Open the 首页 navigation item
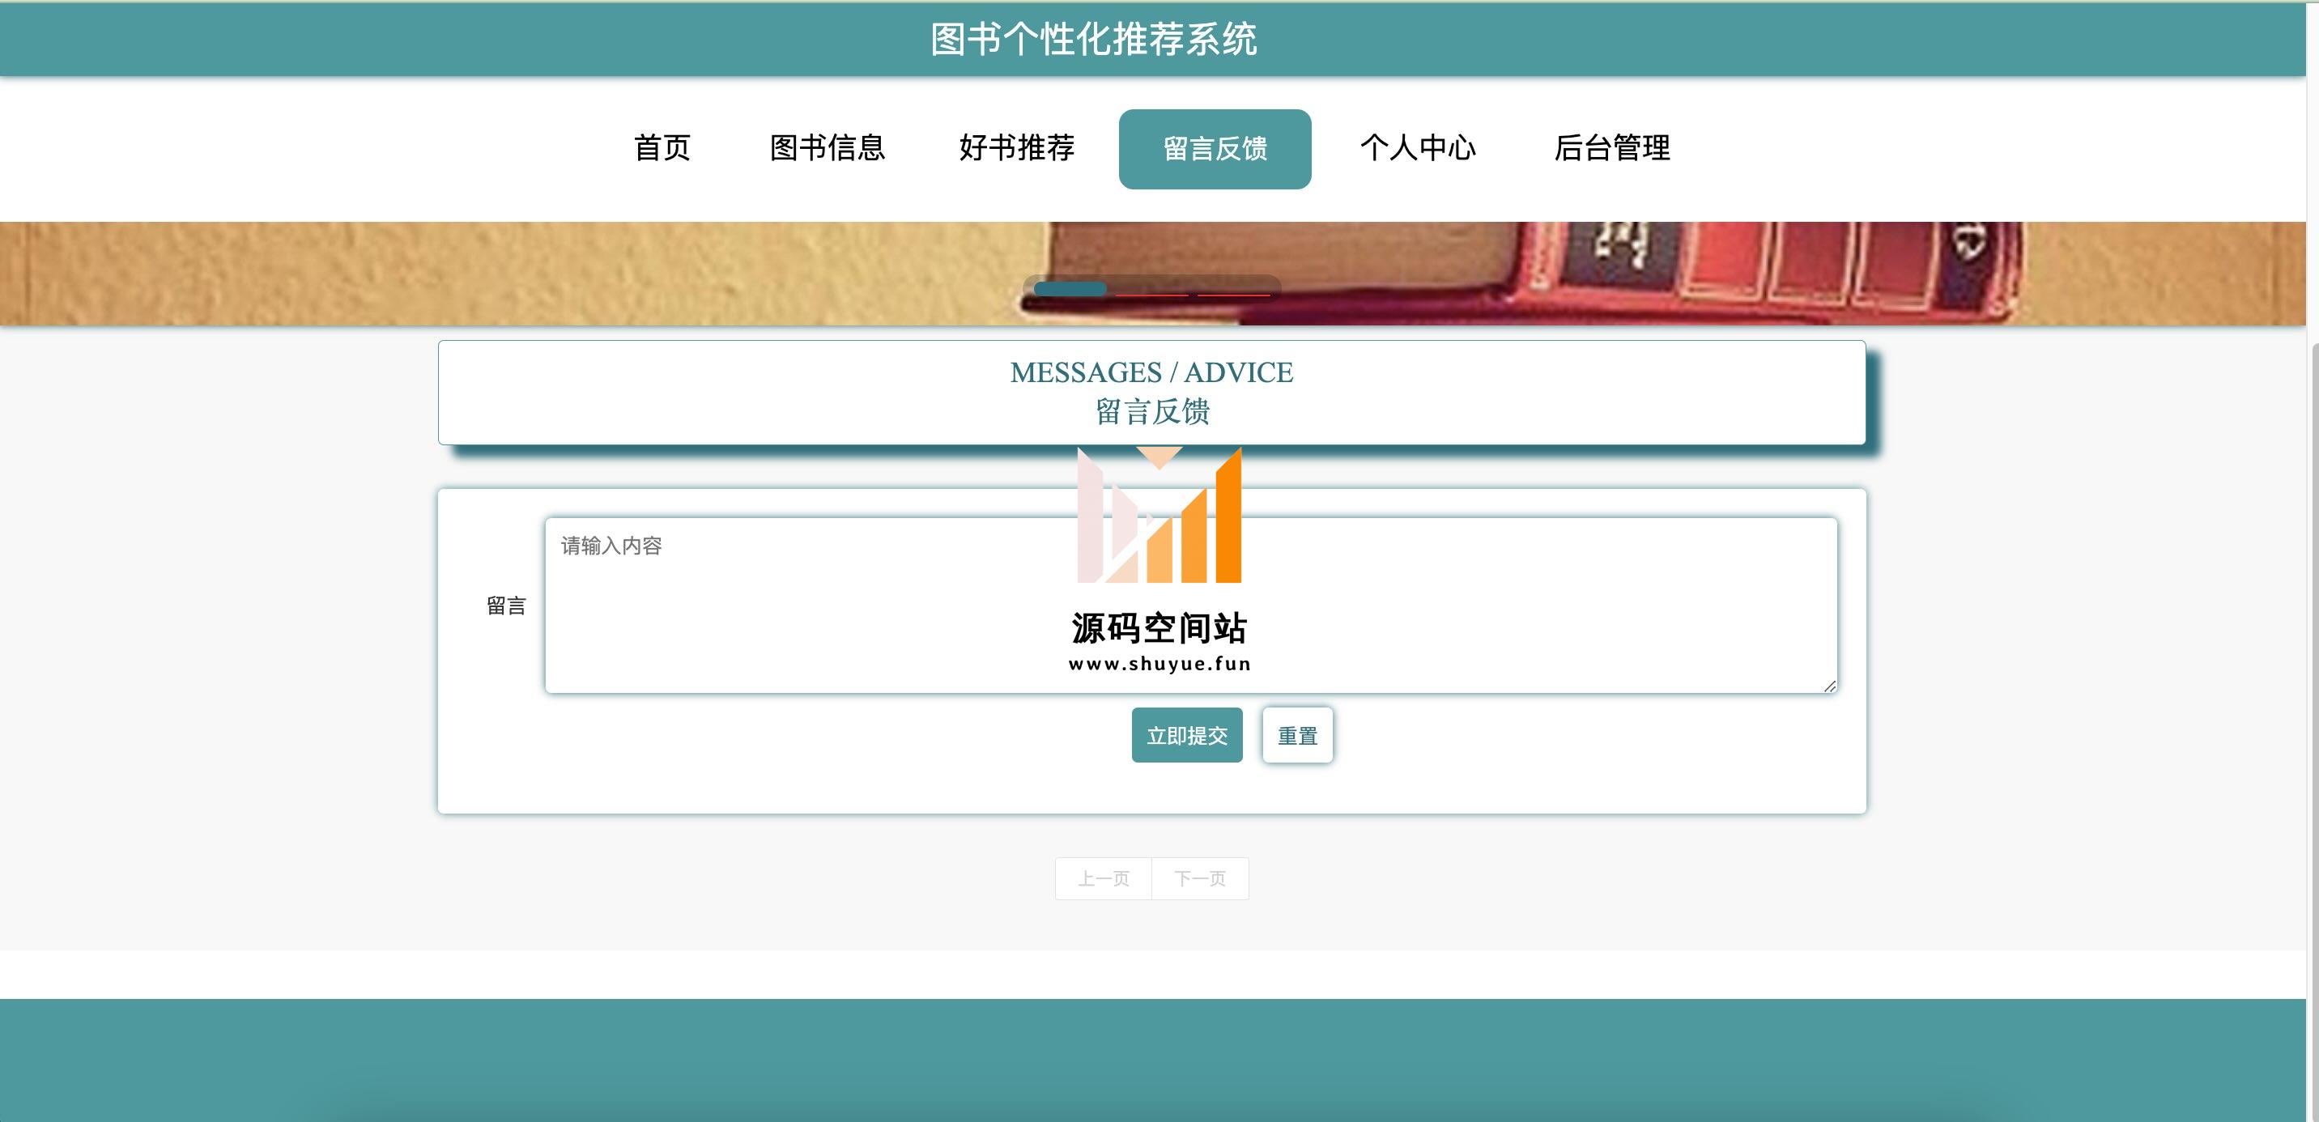 pyautogui.click(x=662, y=148)
